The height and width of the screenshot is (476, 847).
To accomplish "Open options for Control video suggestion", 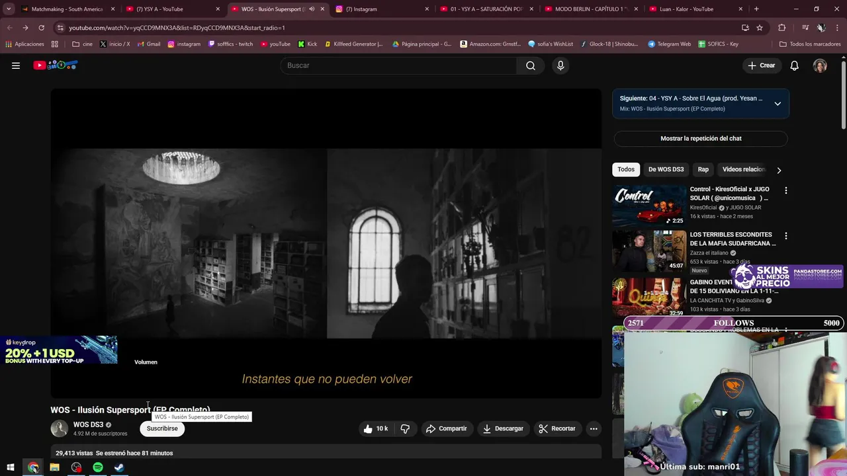I will [x=785, y=190].
